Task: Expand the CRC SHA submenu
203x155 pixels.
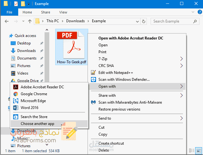Action: coord(137,66)
